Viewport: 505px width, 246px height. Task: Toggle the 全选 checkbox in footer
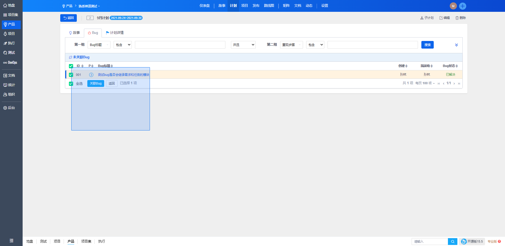click(71, 84)
